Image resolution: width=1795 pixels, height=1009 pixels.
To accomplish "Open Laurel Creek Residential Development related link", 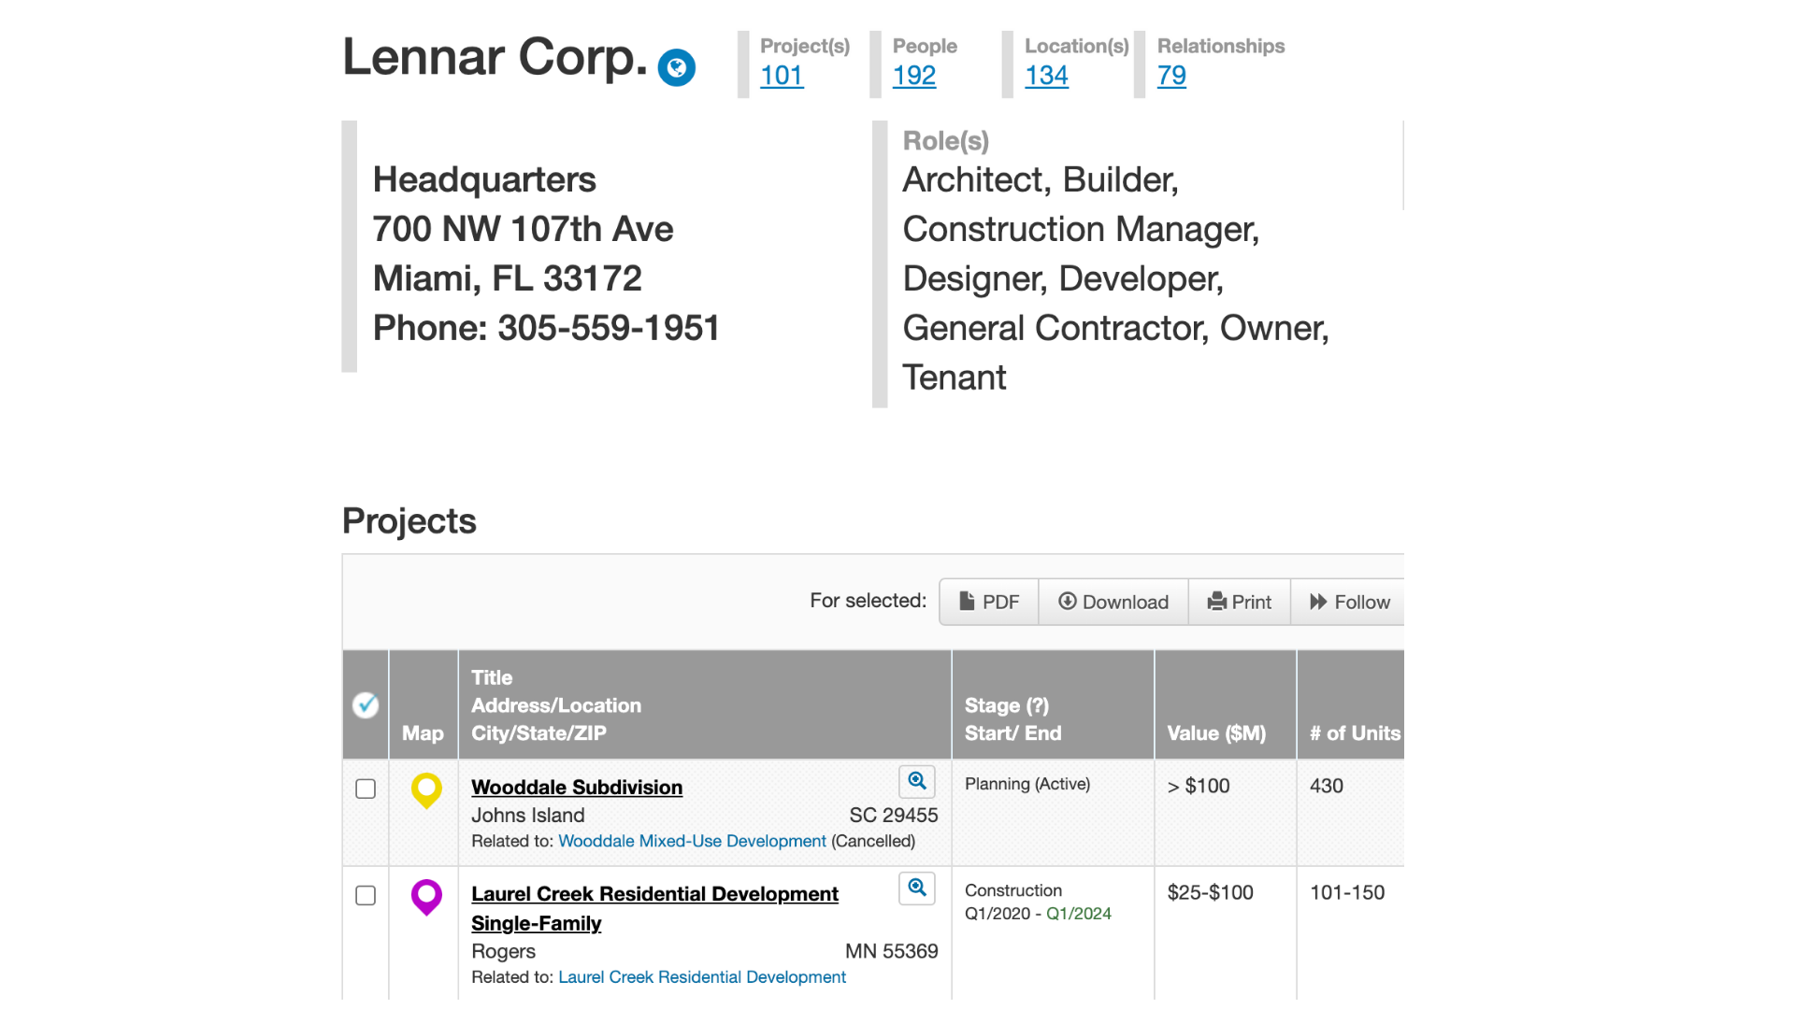I will coord(701,977).
